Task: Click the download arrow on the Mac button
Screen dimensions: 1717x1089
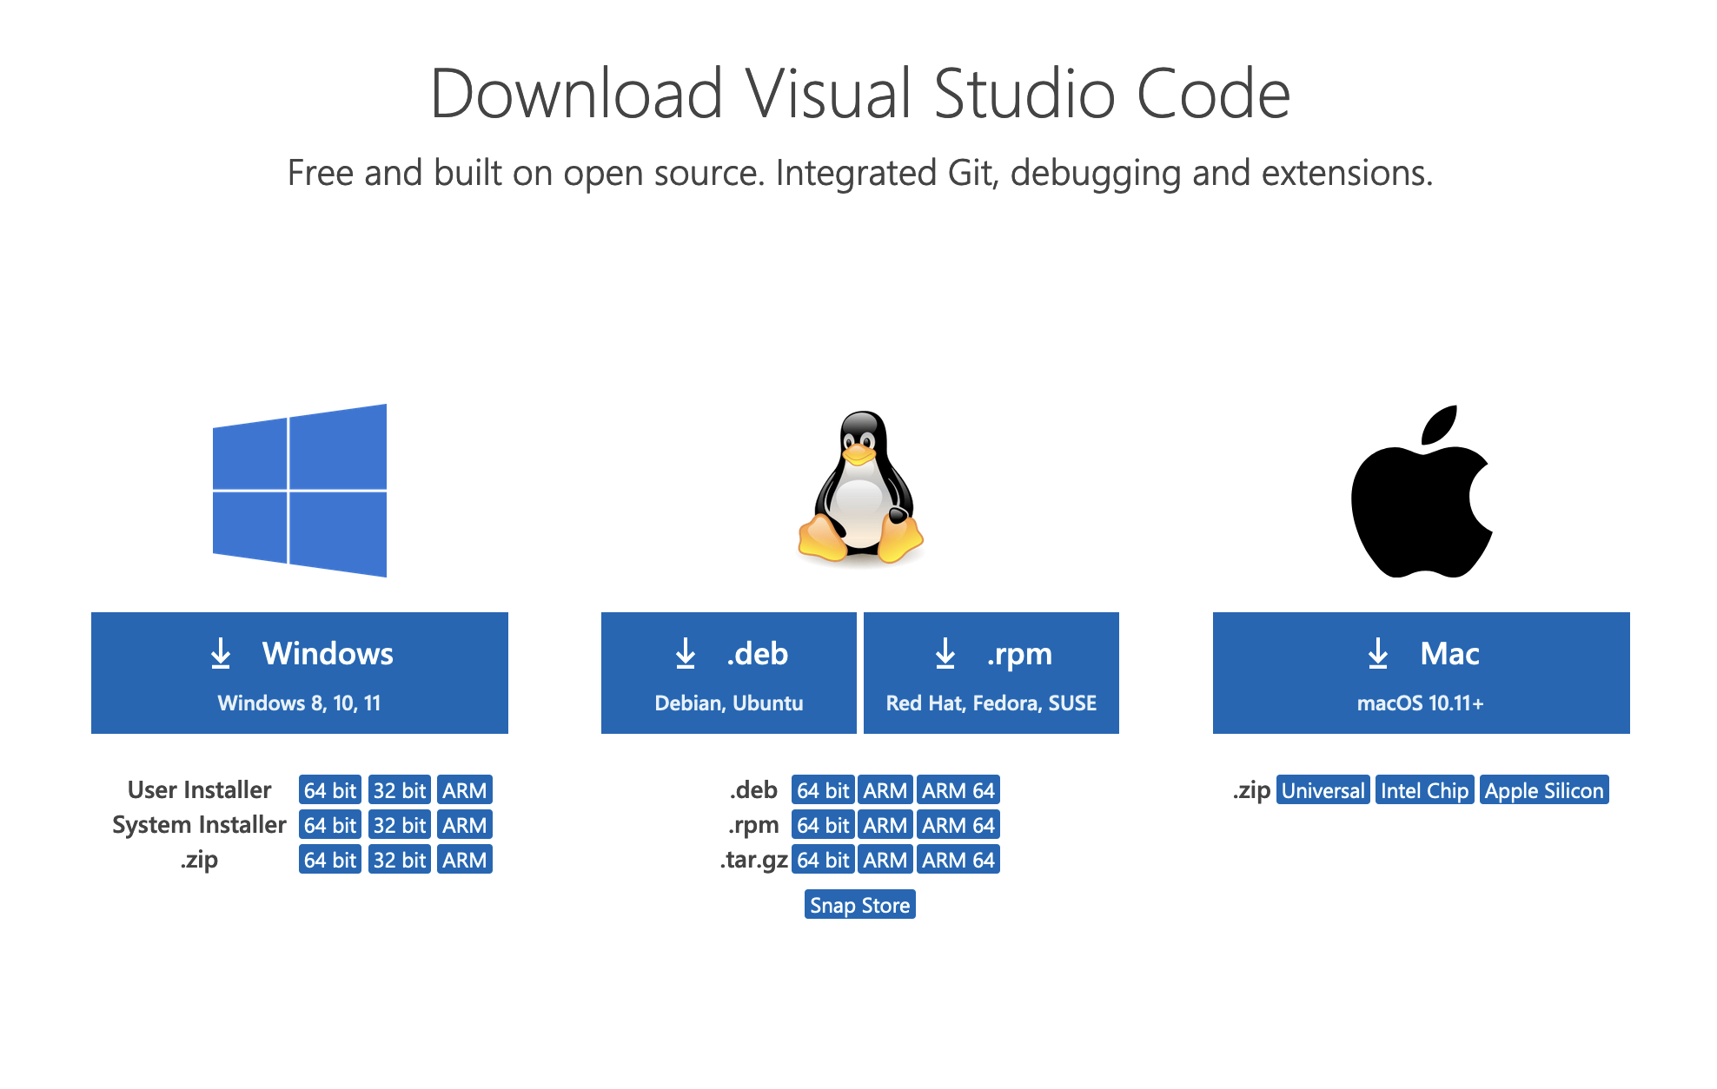Action: click(1377, 654)
